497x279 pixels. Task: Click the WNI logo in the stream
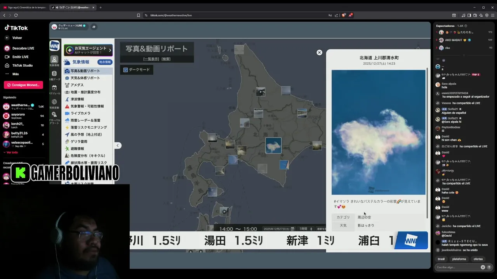click(x=54, y=45)
